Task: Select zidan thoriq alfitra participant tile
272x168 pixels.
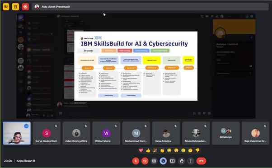Action: (x=76, y=133)
